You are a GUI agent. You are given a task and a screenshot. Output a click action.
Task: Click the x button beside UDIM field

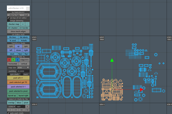coord(27,106)
